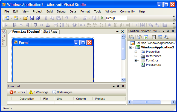The image size is (177, 112).
Task: Expand the Form1.cs tree node
Action: 136,61
